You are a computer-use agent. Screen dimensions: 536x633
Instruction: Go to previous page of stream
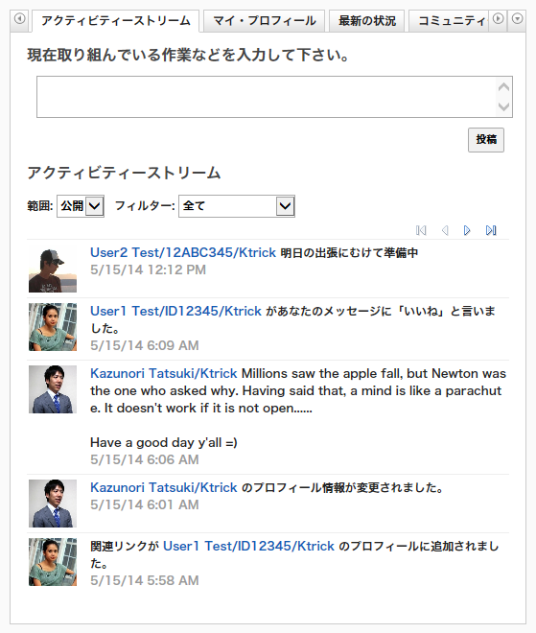pos(445,230)
